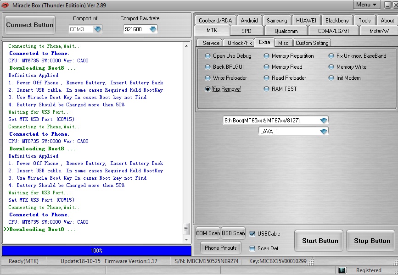Open the Menu dropdown at top
This screenshot has width=398, height=275.
click(366, 5)
